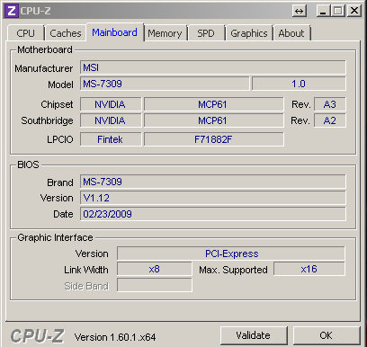This screenshot has height=347, width=367.
Task: Click the CPU-Z purple Z title icon
Action: pos(12,11)
